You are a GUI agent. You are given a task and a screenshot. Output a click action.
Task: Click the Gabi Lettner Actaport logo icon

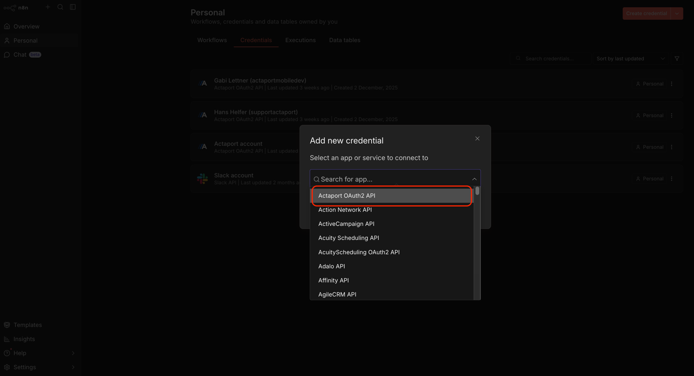pyautogui.click(x=203, y=84)
